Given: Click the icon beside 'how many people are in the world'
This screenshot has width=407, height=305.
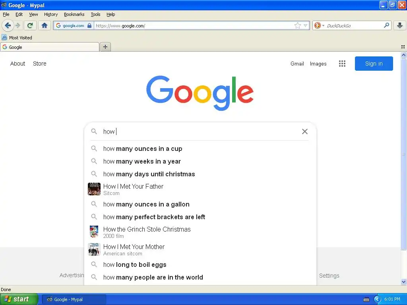Looking at the screenshot, I should pyautogui.click(x=94, y=277).
